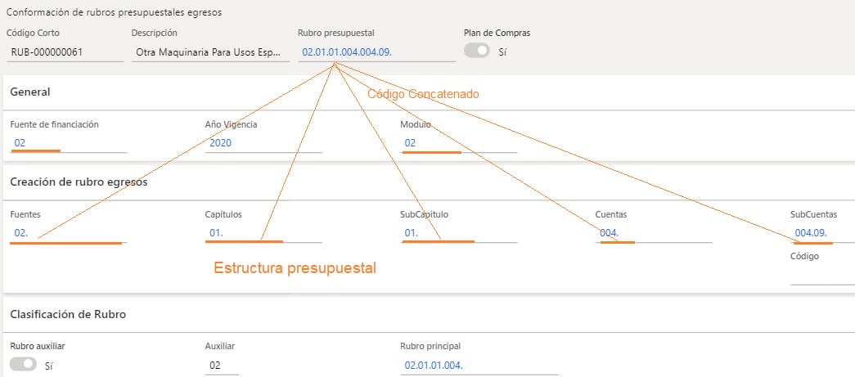This screenshot has width=855, height=377.
Task: Select the Capítulos field value 01.
Action: (262, 233)
